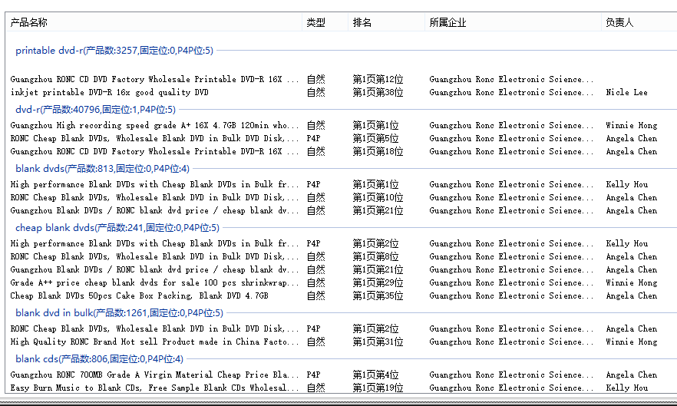
Task: Click the ranking cell 第1页第31位
Action: click(x=378, y=342)
